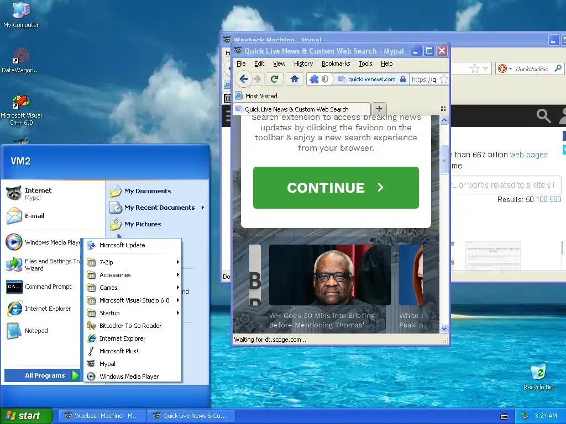566x424 pixels.
Task: Open My Computer desktop icon
Action: 21,15
